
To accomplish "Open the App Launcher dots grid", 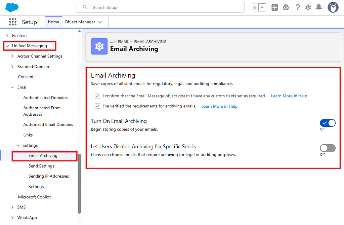I will pyautogui.click(x=13, y=22).
